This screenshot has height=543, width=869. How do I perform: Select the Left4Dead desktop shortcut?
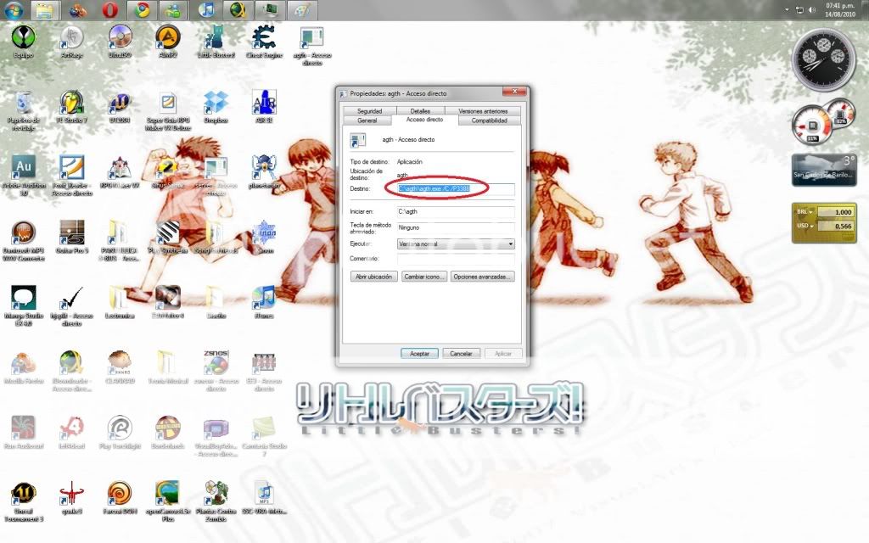pos(71,433)
